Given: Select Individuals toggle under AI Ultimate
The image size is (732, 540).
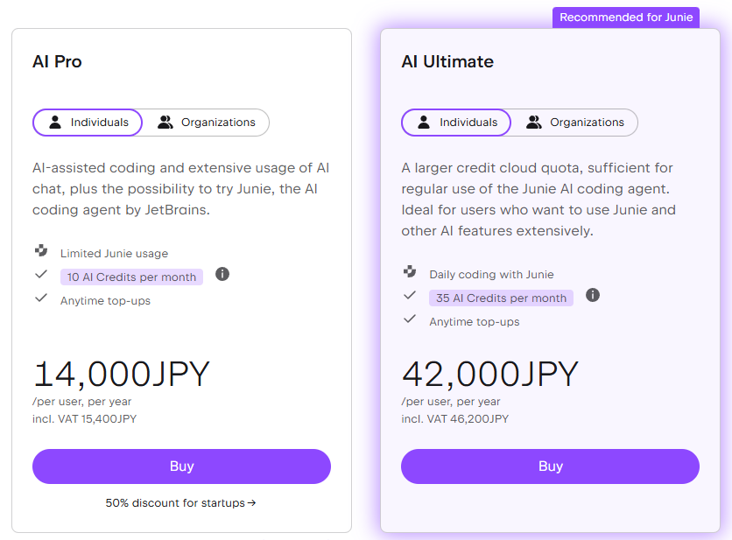Looking at the screenshot, I should point(456,123).
